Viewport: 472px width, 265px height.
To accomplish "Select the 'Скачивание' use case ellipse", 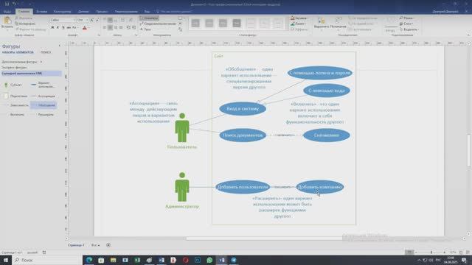I will 326,135.
